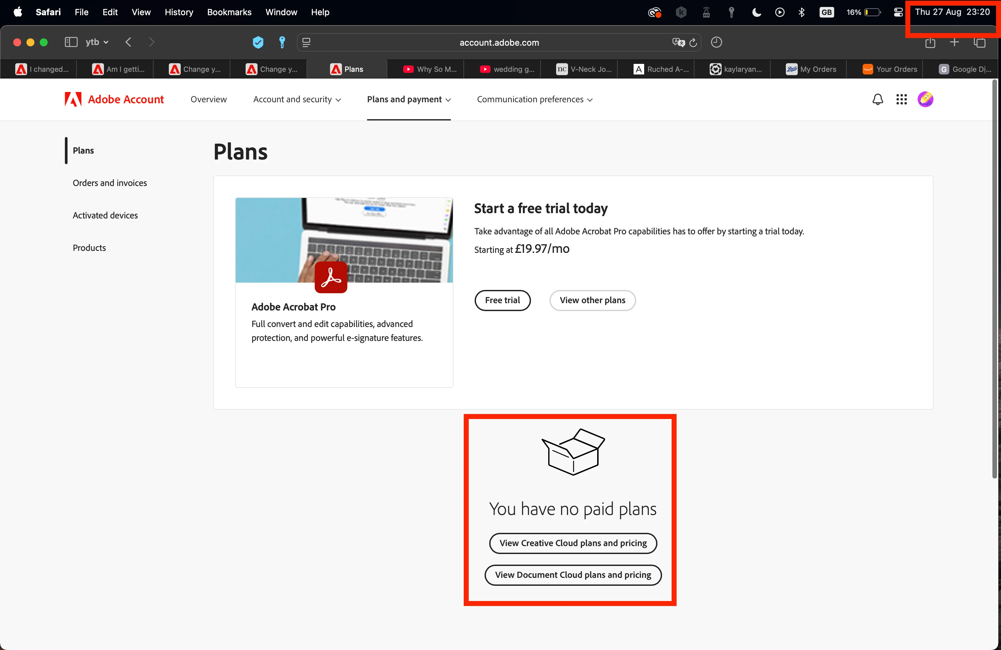This screenshot has width=1001, height=650.
Task: Click the Adobe logo icon
Action: point(73,99)
